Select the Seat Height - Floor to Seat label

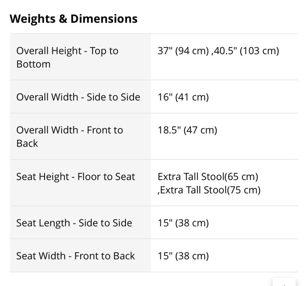click(x=76, y=177)
